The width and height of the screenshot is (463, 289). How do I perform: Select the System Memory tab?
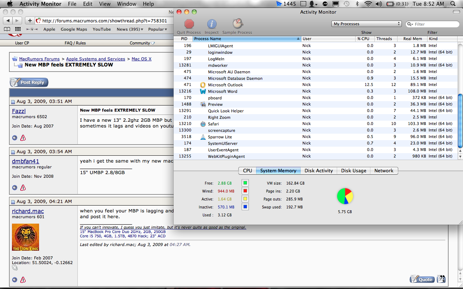278,171
